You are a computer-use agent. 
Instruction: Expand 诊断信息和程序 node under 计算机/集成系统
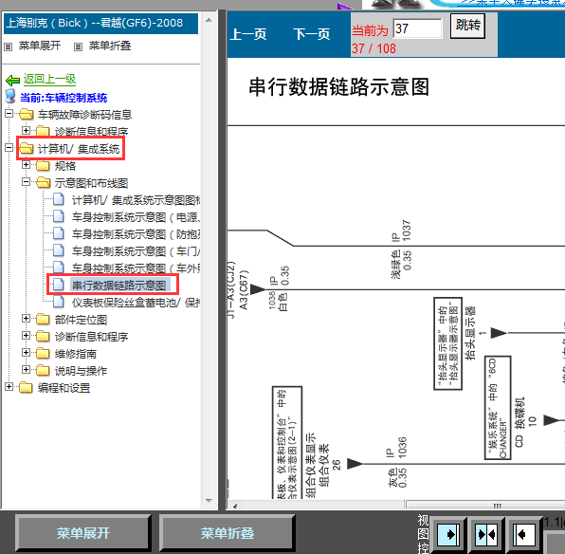click(26, 336)
